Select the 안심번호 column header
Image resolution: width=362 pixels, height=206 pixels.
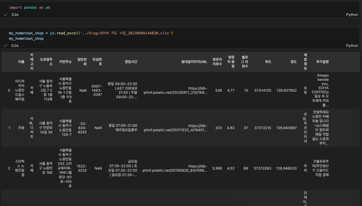[x=97, y=62]
